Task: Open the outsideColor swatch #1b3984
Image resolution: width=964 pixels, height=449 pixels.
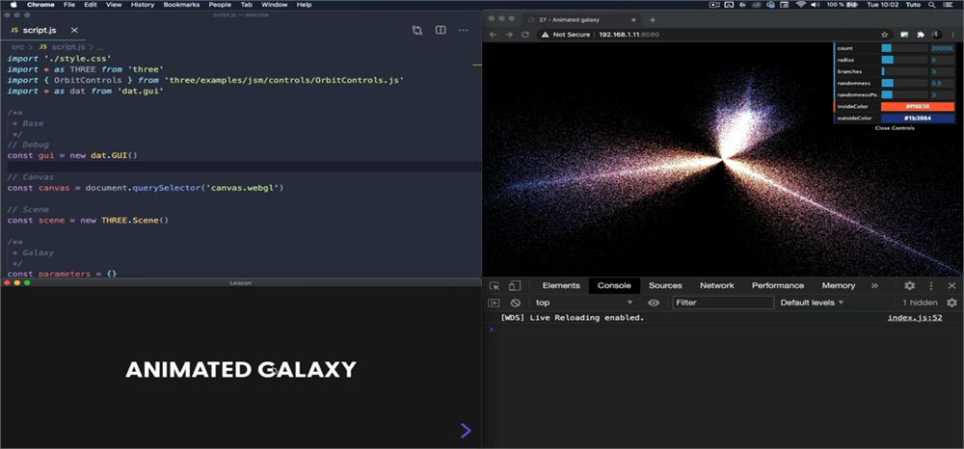Action: [918, 119]
